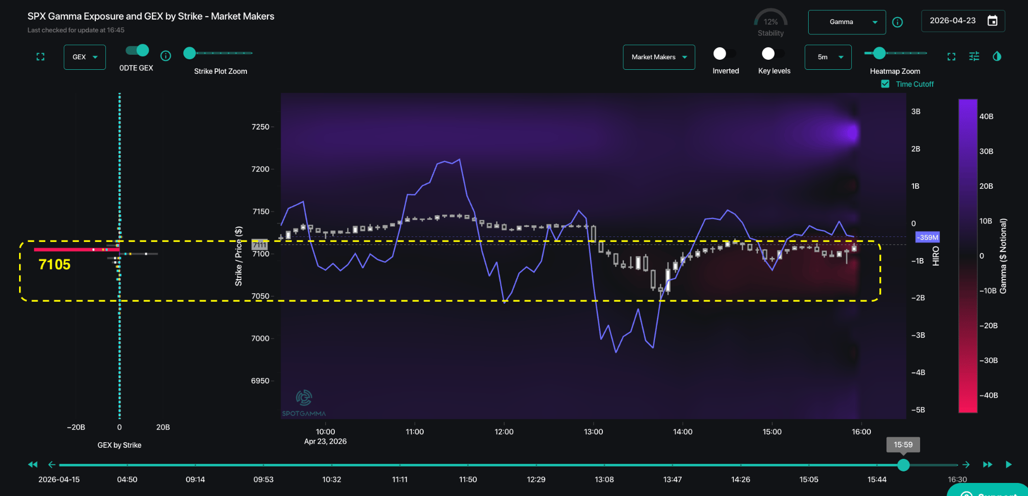Expand the 5m interval dropdown

[x=828, y=57]
